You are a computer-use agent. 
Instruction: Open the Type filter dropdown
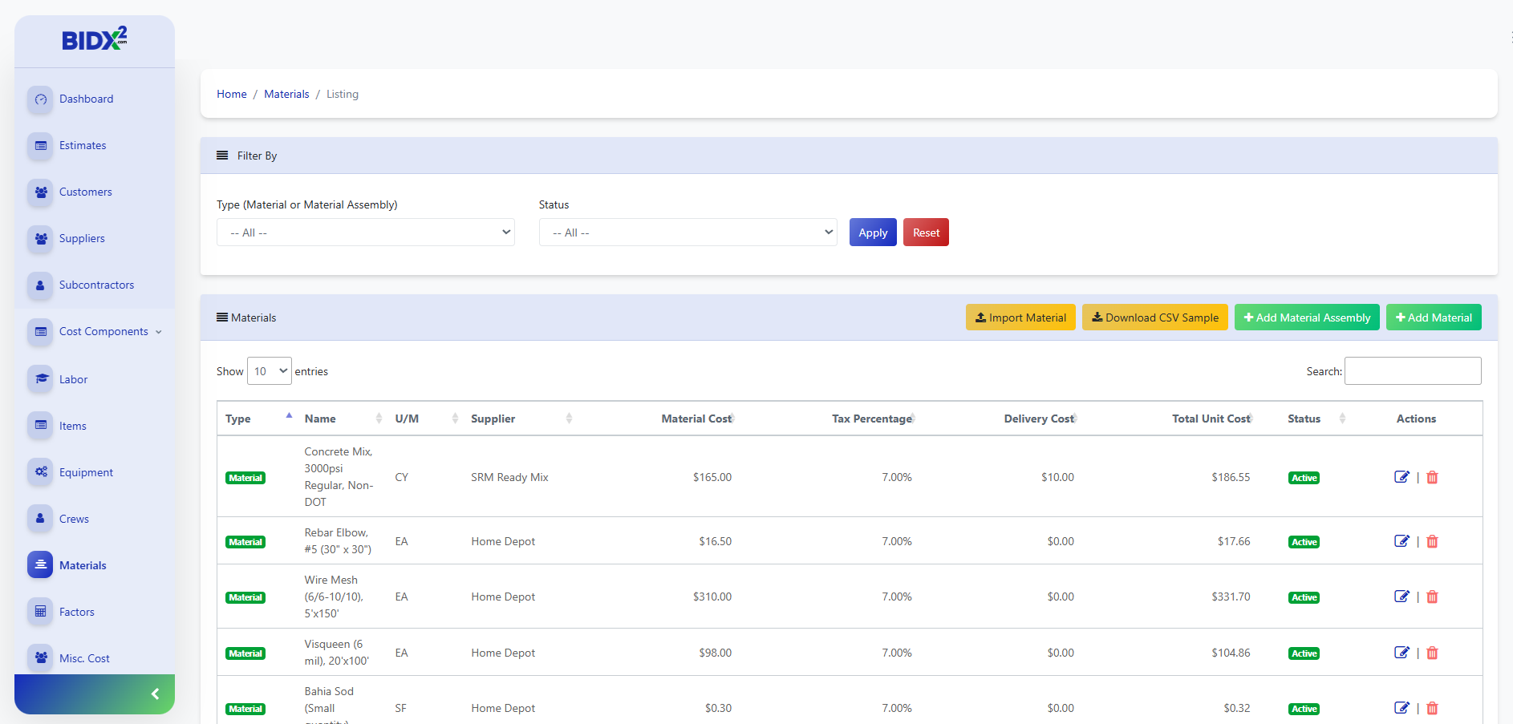tap(365, 232)
